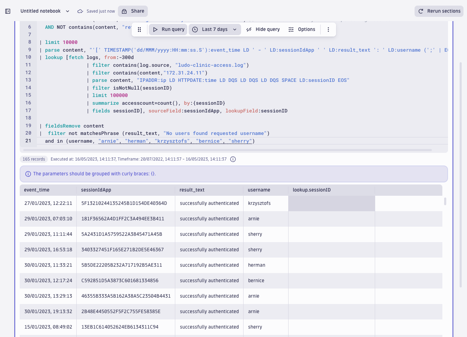The image size is (467, 337).
Task: Click the Rerun sections button
Action: pyautogui.click(x=439, y=11)
